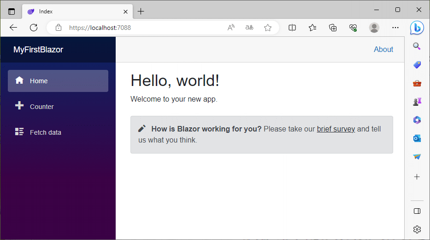Click the localhost:7088 address bar
The height and width of the screenshot is (240, 430).
tap(138, 28)
